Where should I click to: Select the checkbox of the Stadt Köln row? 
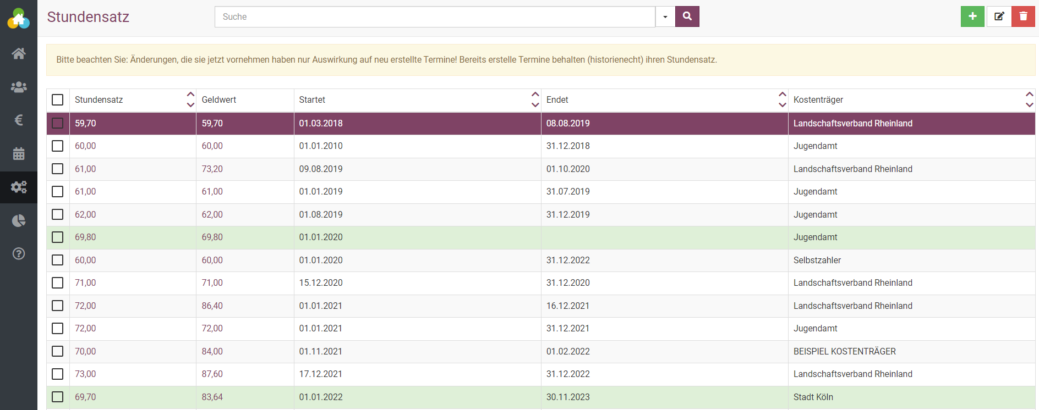point(58,397)
